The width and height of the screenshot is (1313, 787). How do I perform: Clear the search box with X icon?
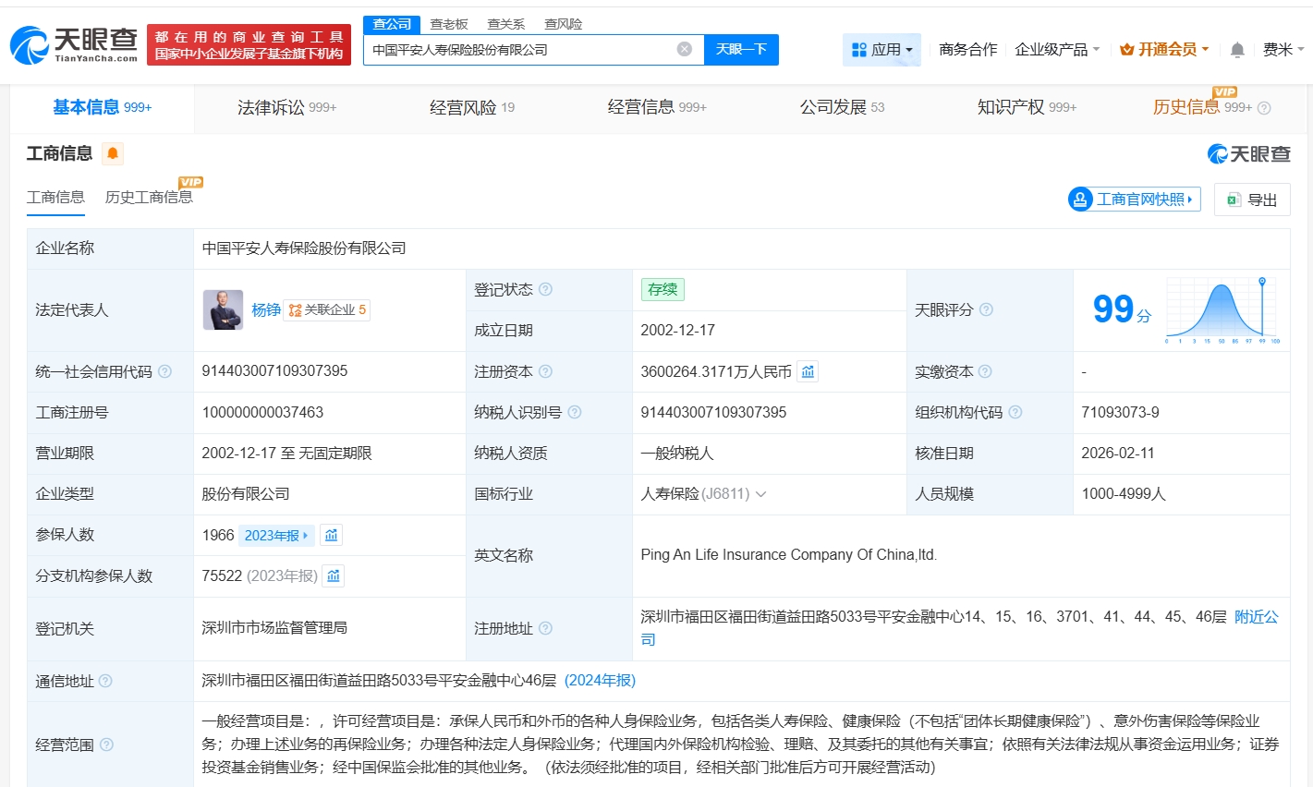click(x=684, y=50)
